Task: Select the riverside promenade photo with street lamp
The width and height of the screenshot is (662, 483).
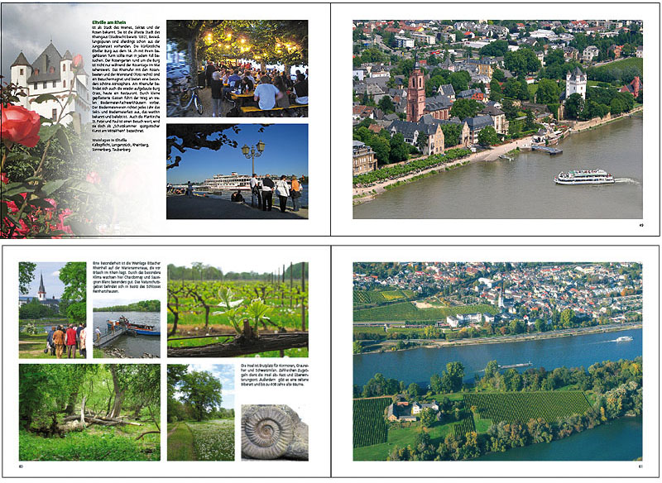Action: click(237, 171)
